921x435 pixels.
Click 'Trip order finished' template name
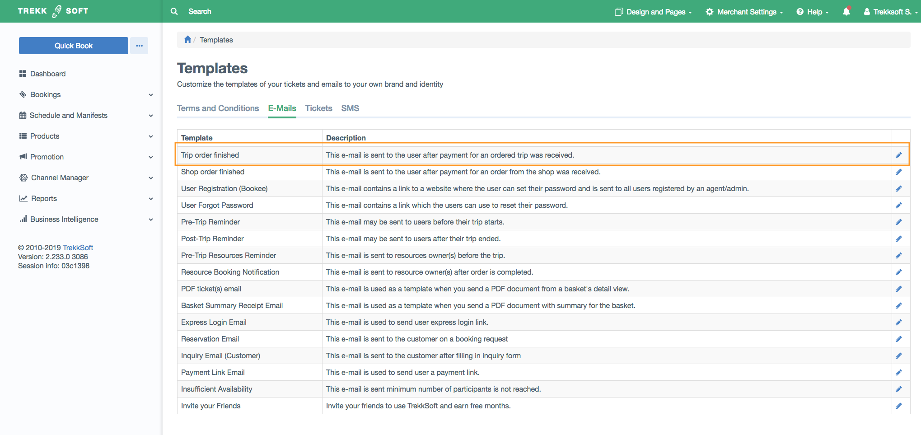(x=210, y=155)
